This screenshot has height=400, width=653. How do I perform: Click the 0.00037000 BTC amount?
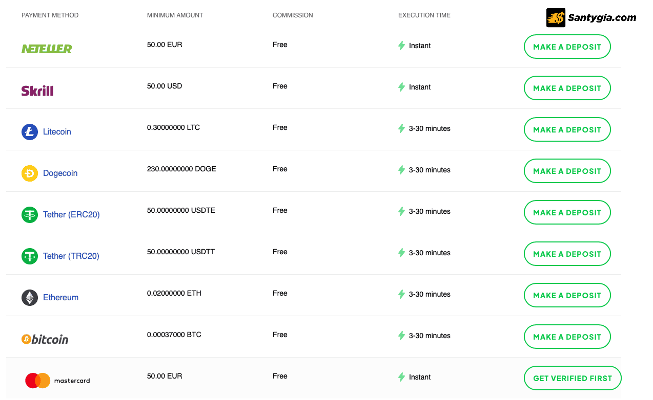click(174, 335)
